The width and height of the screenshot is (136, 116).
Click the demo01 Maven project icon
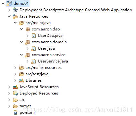point(9,4)
